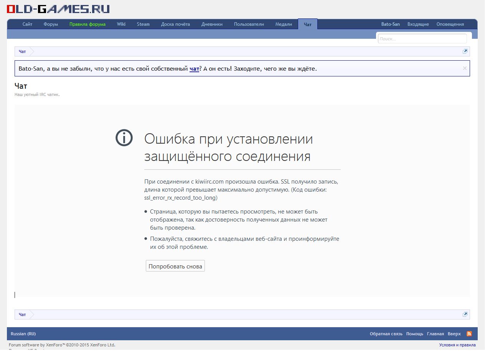Open the Условия и правила link
The height and width of the screenshot is (351, 485).
457,345
